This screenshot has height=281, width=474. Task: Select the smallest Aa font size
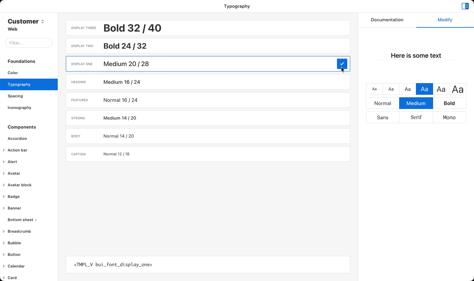[374, 89]
